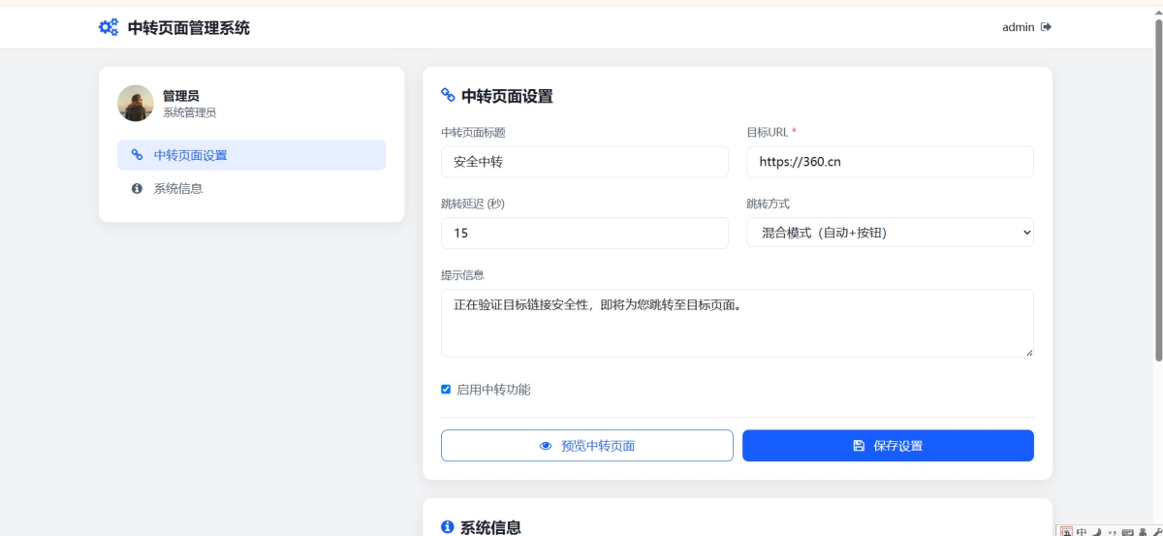Click the 保存设置 button
Viewport: 1163px width, 536px height.
[888, 446]
